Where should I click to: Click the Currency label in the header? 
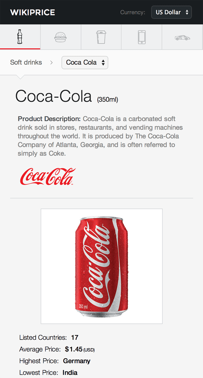coord(133,12)
